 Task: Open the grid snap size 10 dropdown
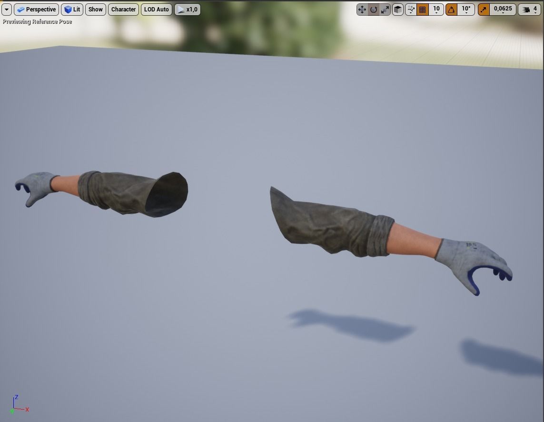coord(436,10)
